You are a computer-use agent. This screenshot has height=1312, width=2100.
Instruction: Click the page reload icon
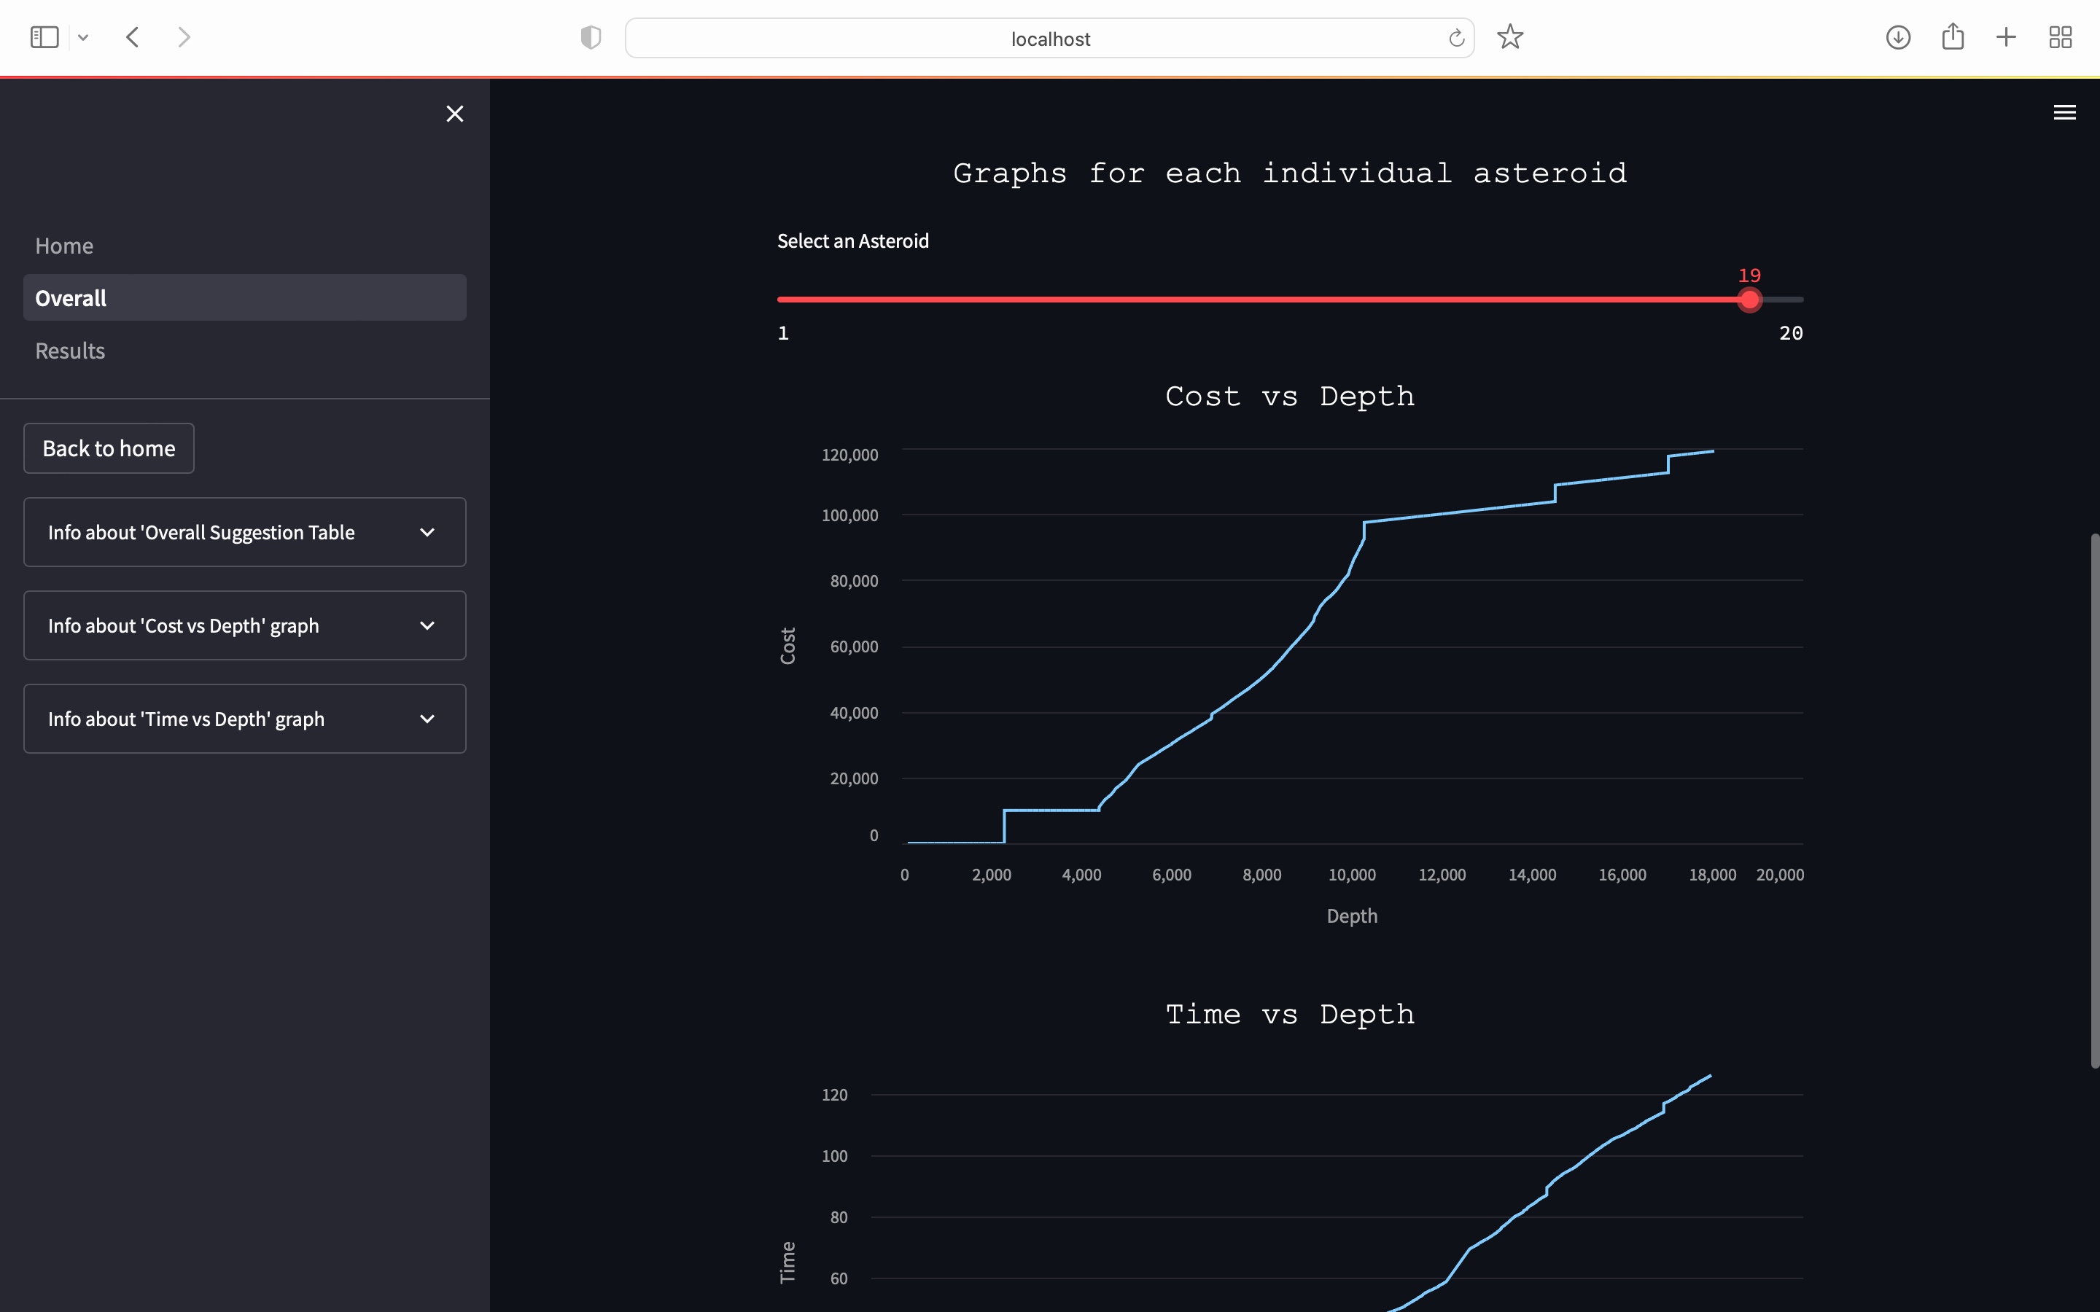(1456, 38)
